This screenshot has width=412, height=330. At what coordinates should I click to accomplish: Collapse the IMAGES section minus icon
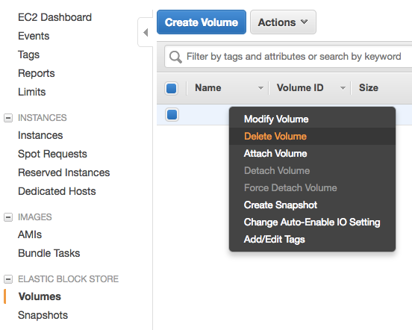click(8, 217)
